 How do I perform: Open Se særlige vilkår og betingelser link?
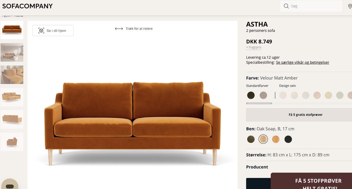click(x=302, y=62)
